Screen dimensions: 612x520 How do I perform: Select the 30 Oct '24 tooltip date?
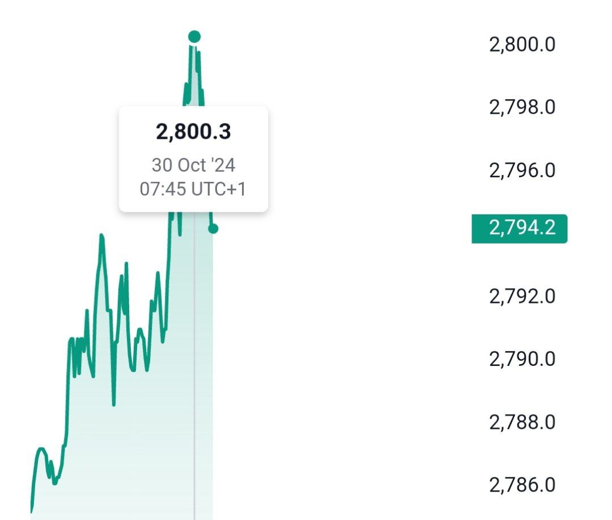point(193,165)
